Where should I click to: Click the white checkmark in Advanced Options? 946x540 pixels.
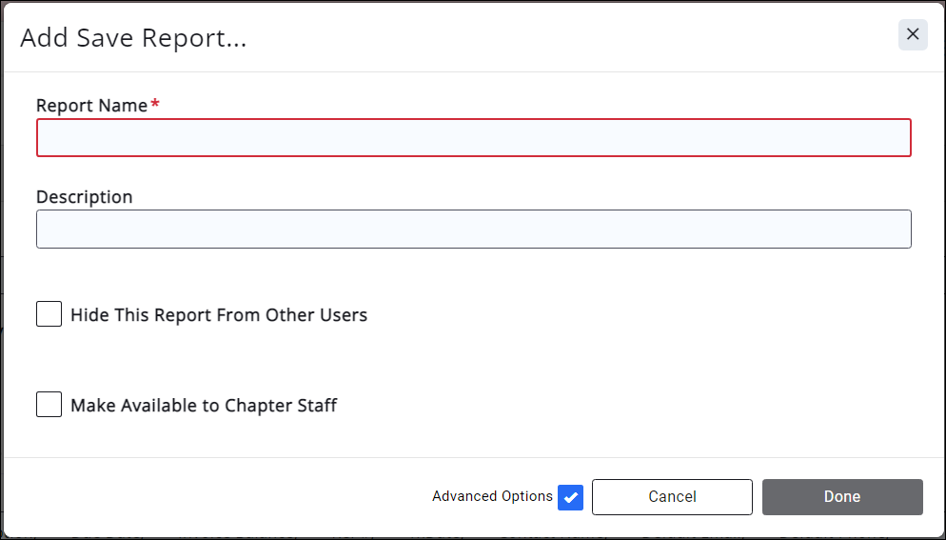tap(570, 497)
